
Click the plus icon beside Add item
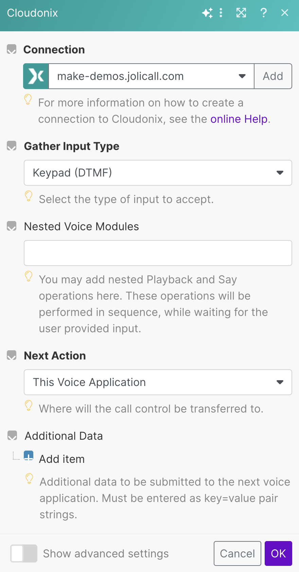[29, 456]
